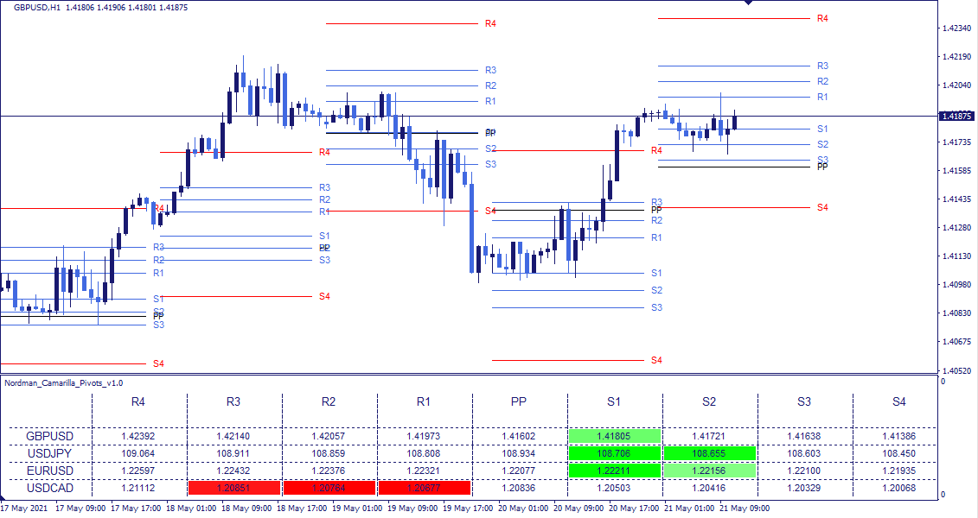Click the red R1 cell showing 1.20677
The width and height of the screenshot is (978, 518).
pyautogui.click(x=424, y=488)
